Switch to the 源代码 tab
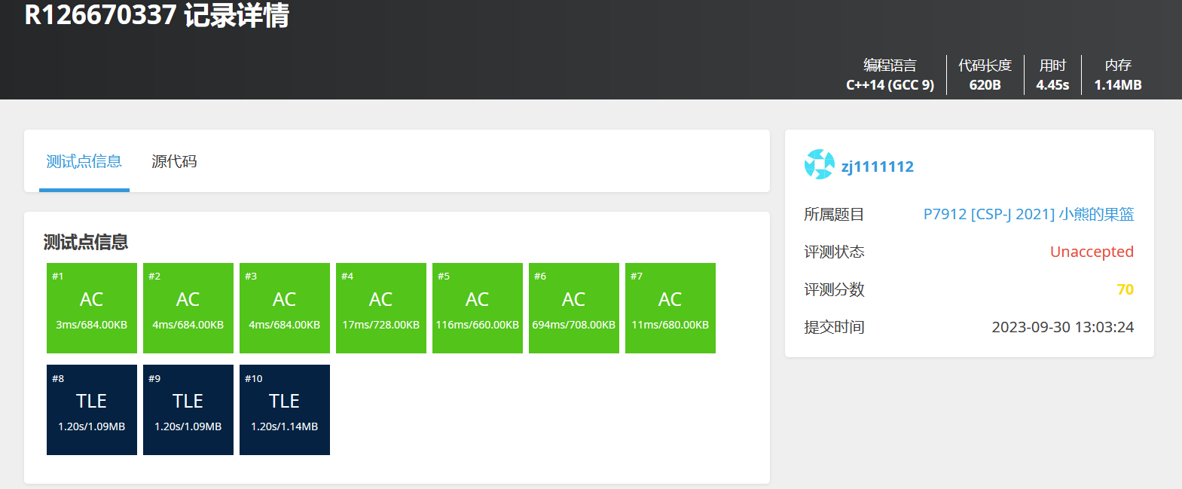 [x=174, y=161]
